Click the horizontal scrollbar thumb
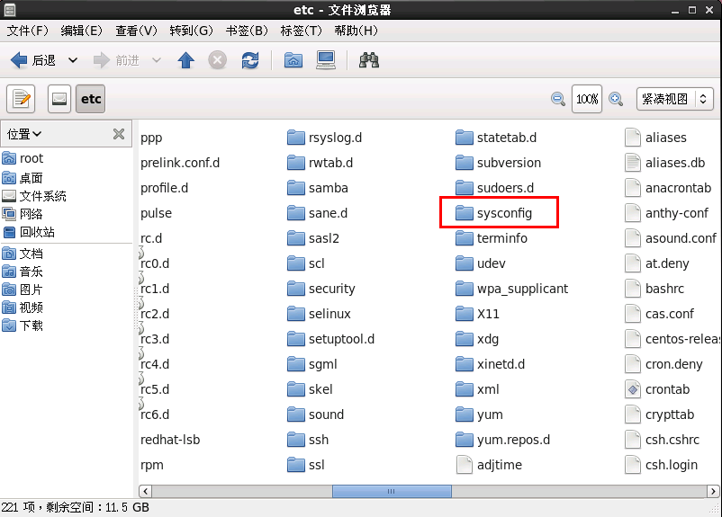 coord(392,491)
